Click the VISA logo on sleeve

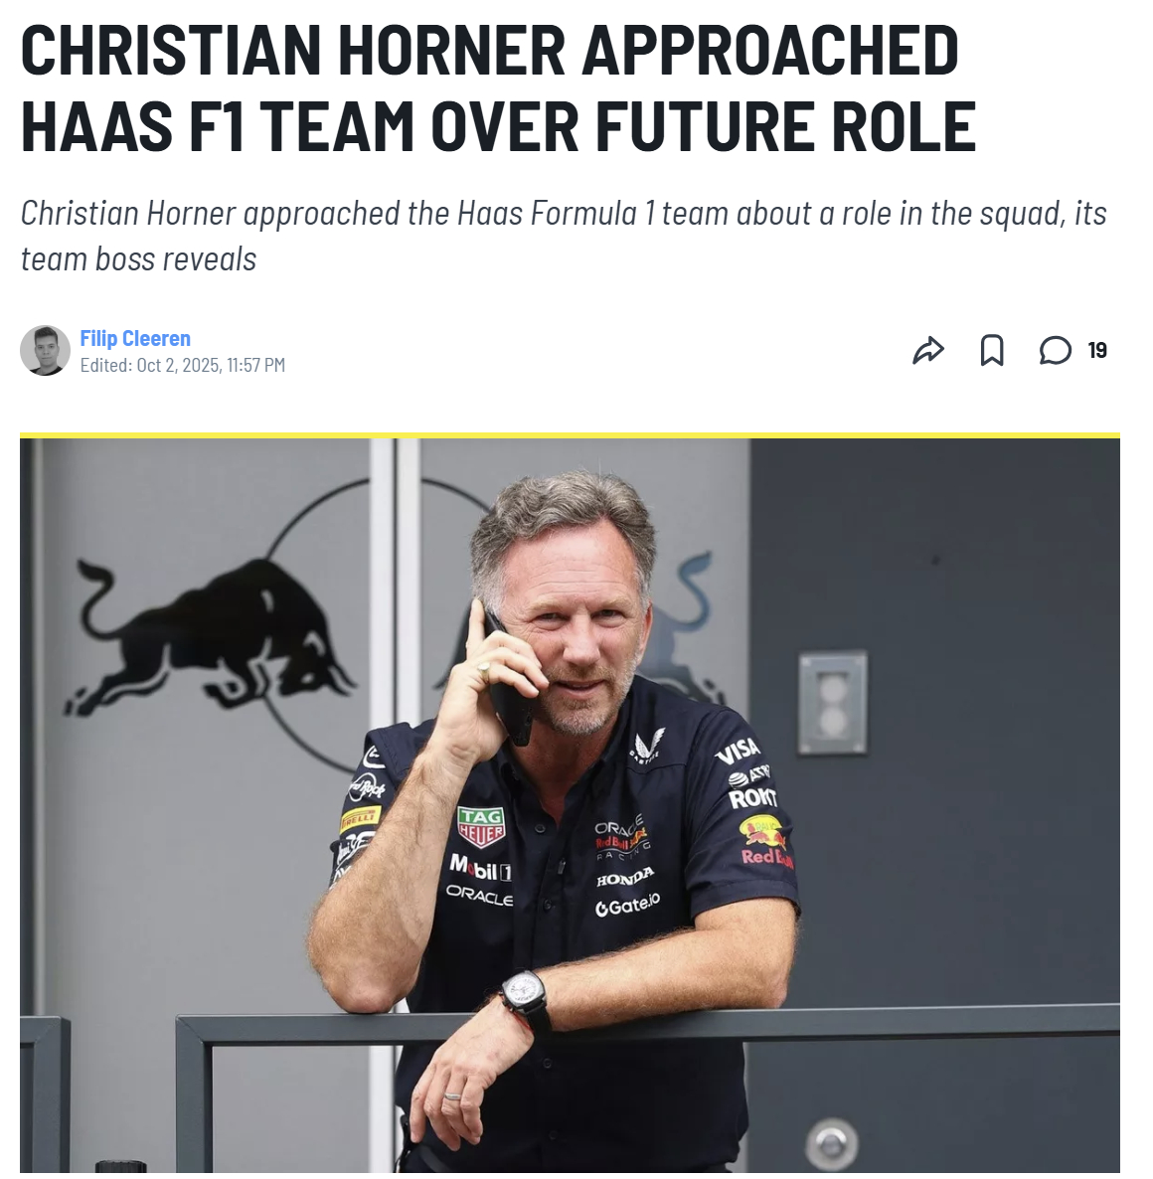(x=738, y=751)
